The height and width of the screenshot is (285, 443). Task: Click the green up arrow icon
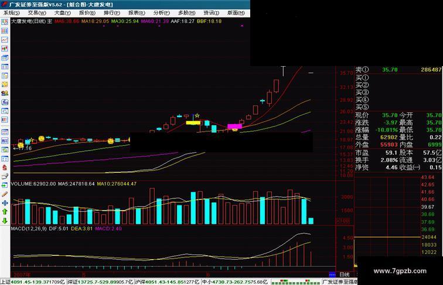(5, 212)
